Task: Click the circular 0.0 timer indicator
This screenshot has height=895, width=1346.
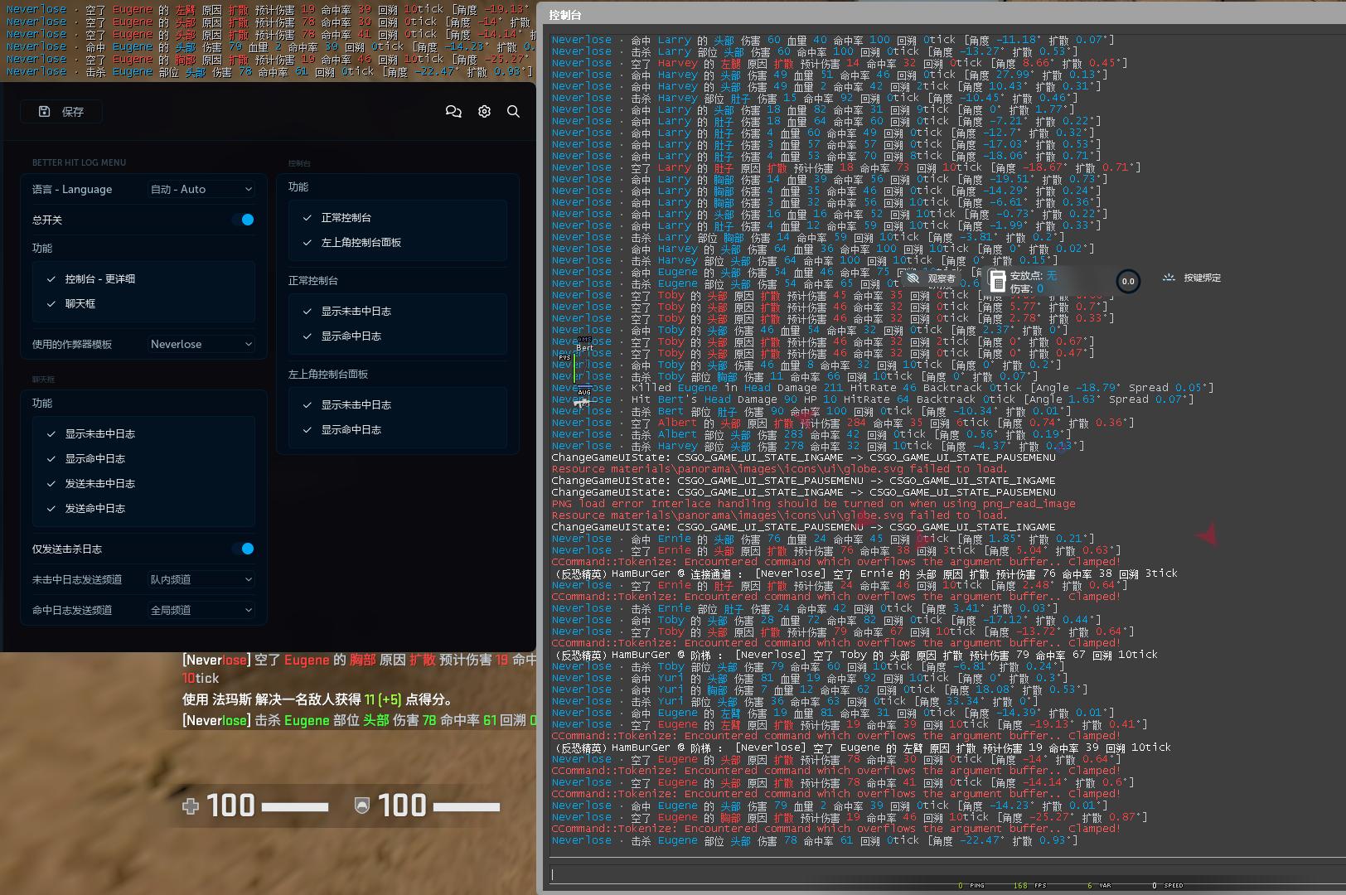Action: pos(1128,281)
